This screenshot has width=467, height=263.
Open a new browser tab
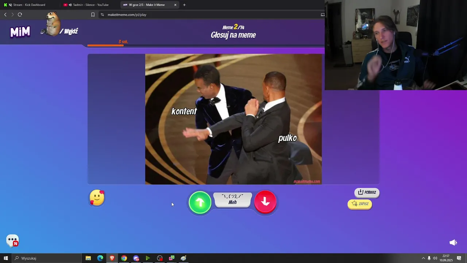pos(184,5)
